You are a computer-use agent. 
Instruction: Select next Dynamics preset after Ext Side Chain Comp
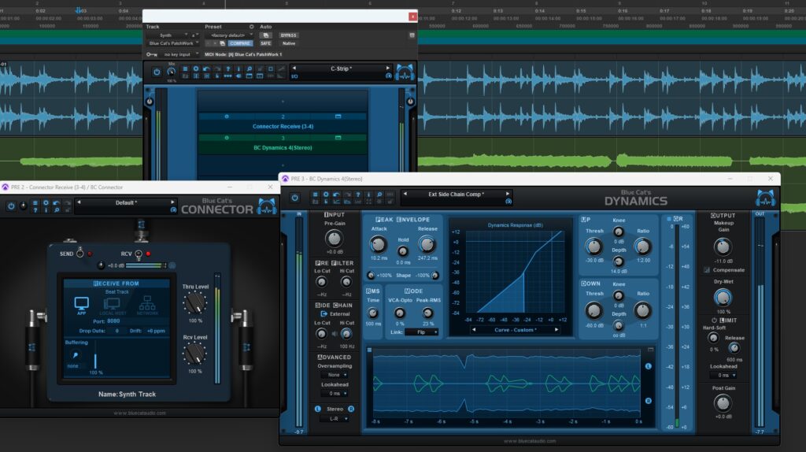click(508, 194)
